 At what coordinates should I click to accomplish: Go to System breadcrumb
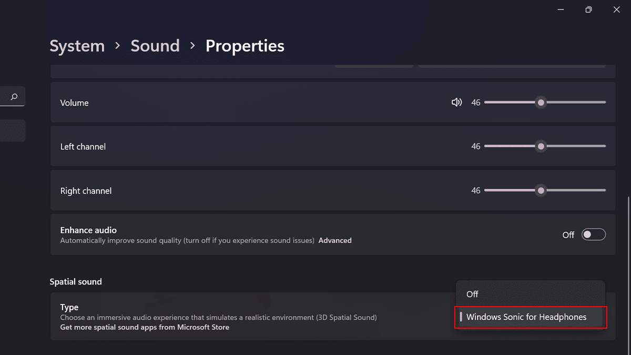77,46
